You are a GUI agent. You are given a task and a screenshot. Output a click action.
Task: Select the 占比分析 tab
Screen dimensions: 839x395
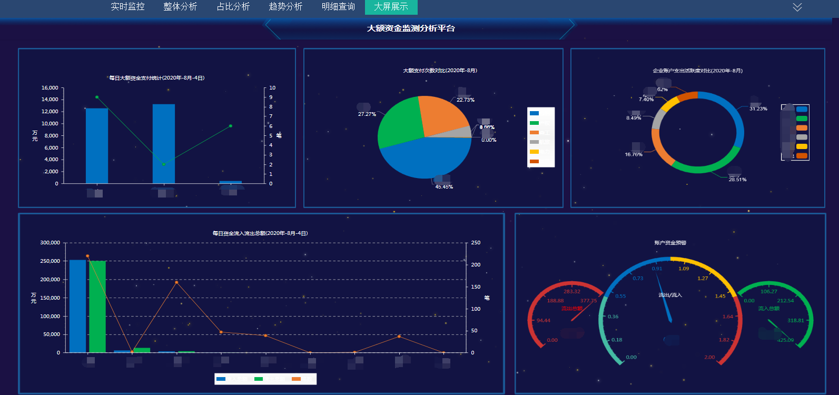(x=233, y=7)
